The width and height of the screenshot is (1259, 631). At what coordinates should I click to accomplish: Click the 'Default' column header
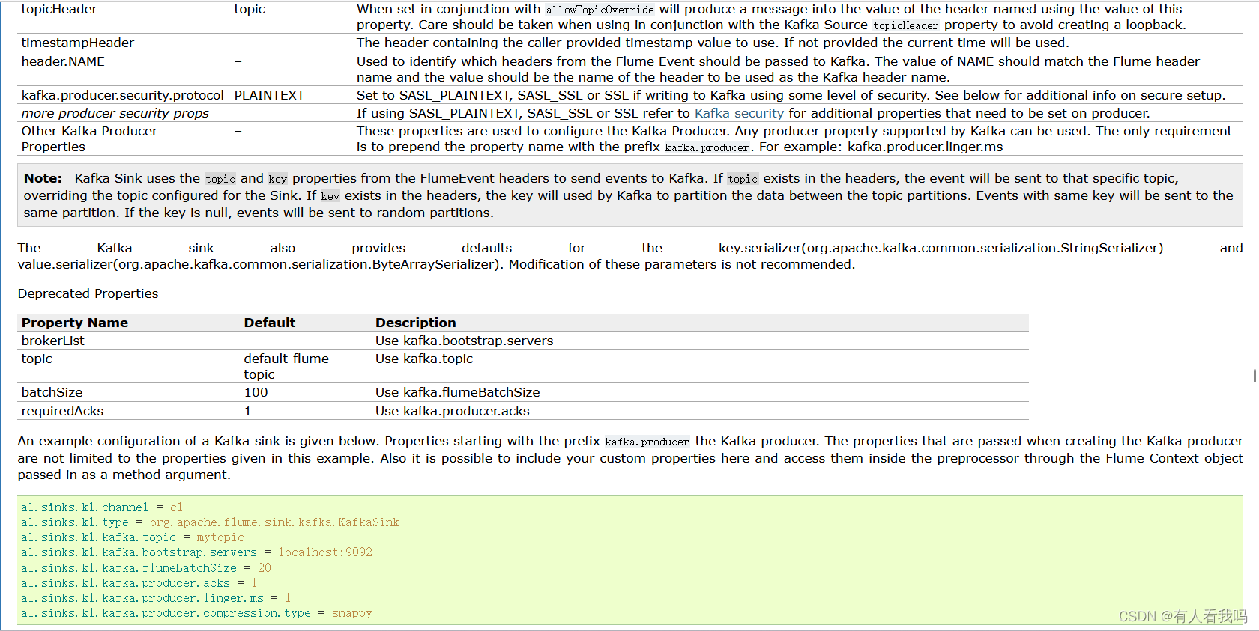point(270,323)
